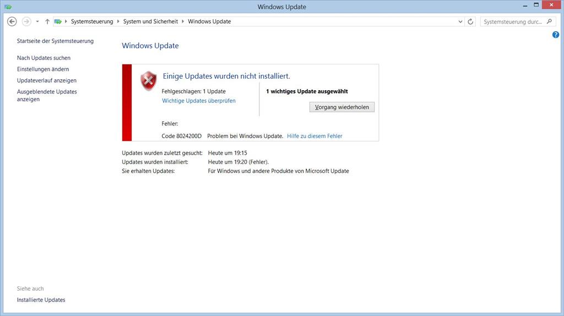
Task: Click Ausgeblendete Updates anzeigen
Action: tap(47, 95)
